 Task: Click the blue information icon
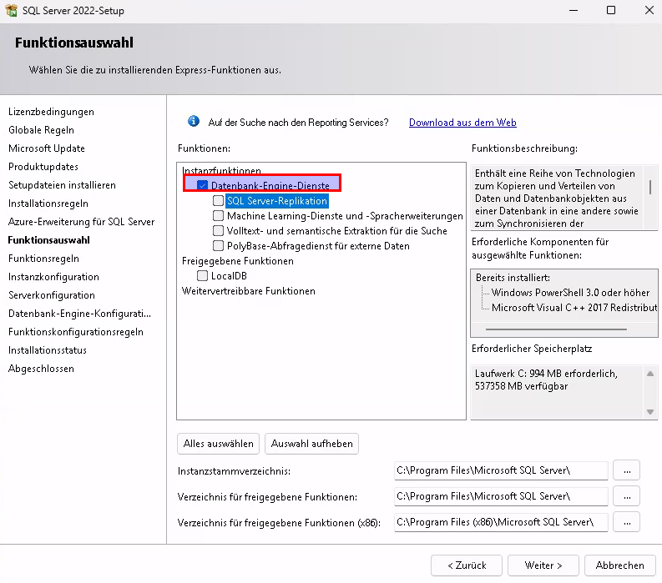pyautogui.click(x=194, y=122)
